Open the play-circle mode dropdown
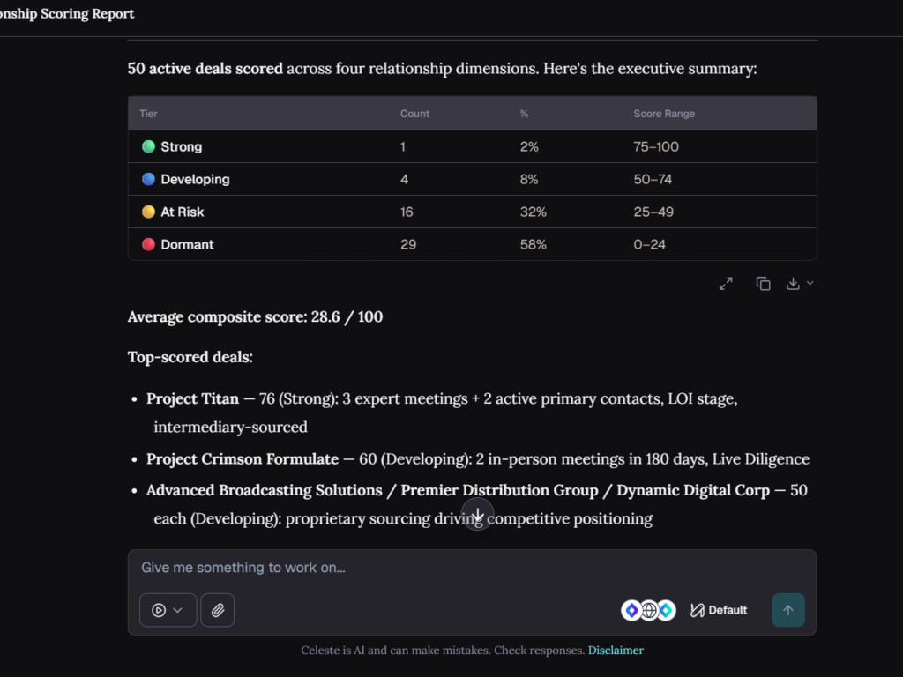903x677 pixels. click(168, 610)
